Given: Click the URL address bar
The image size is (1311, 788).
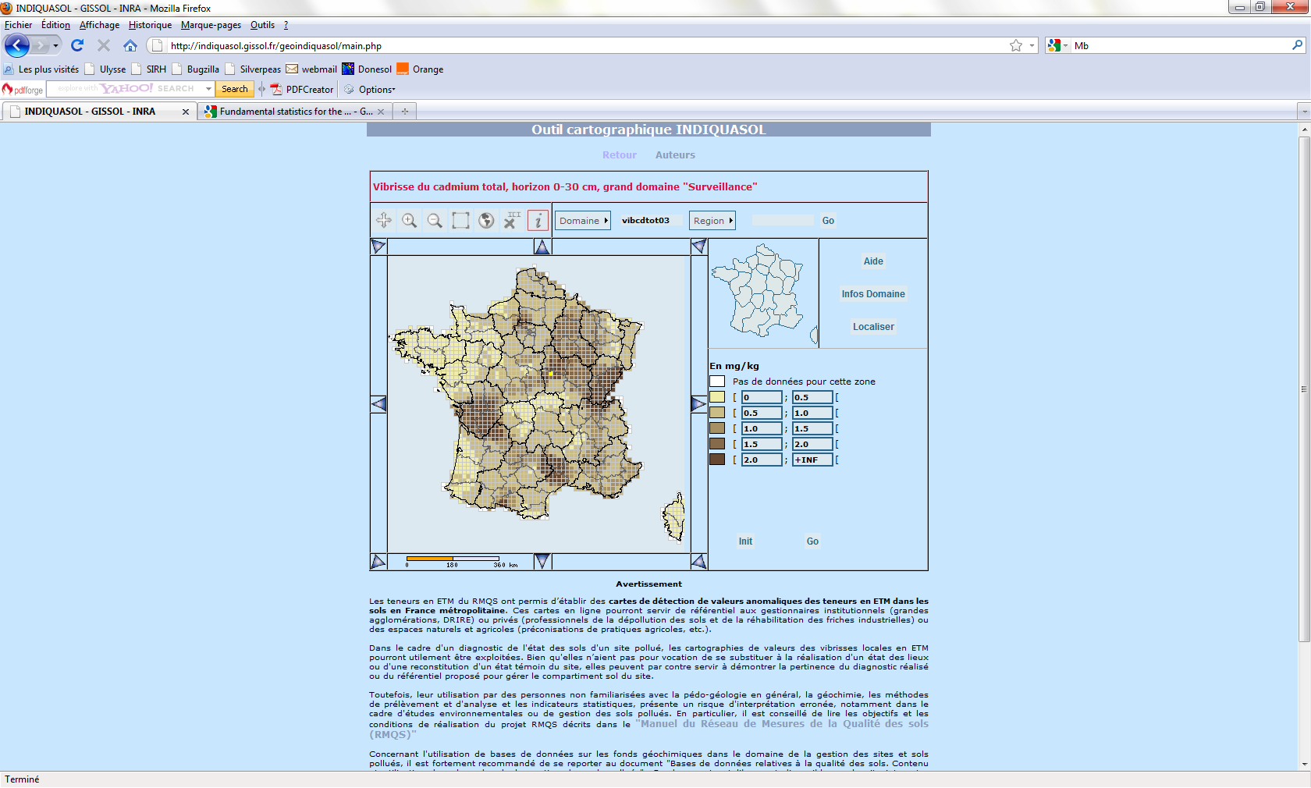Looking at the screenshot, I should pos(585,46).
